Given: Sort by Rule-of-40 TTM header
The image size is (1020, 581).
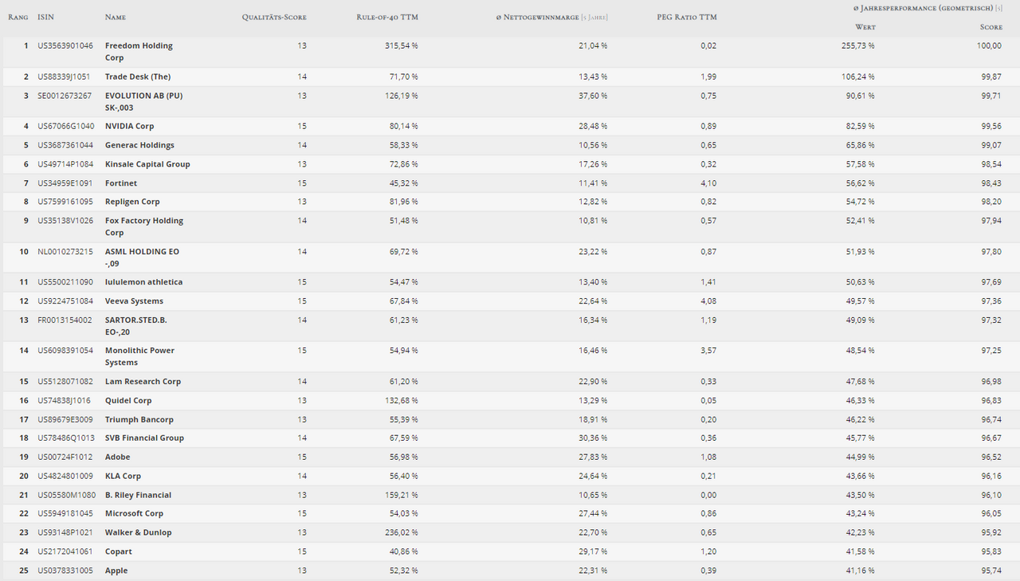Looking at the screenshot, I should pos(387,17).
